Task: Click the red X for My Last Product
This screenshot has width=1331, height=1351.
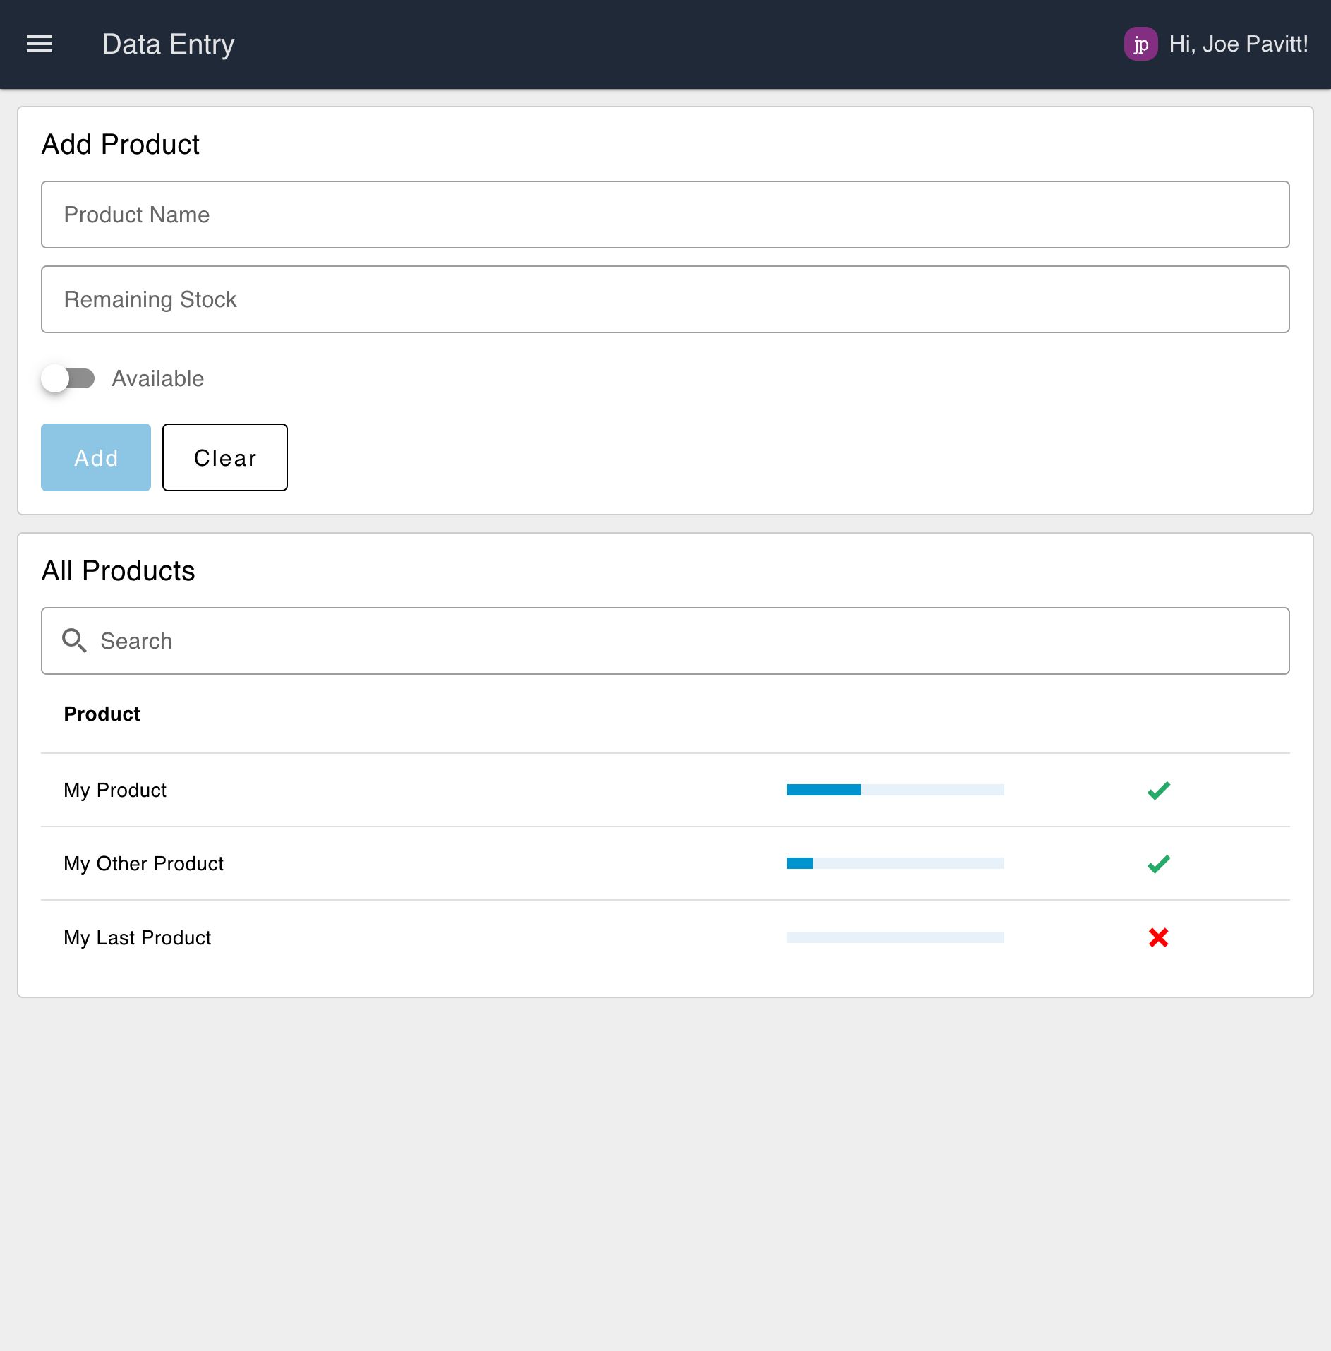Action: (x=1157, y=937)
